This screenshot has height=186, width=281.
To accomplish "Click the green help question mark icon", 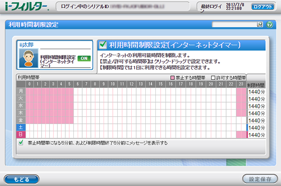I will tap(270, 24).
